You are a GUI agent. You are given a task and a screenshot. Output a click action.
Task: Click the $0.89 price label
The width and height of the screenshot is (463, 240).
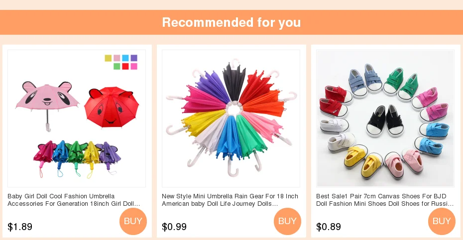(329, 227)
